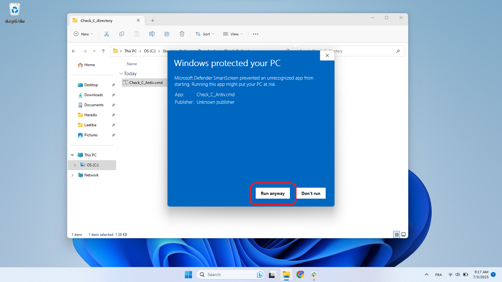The width and height of the screenshot is (502, 282).
Task: Navigate up one folder with Up arrow
Action: 103,51
